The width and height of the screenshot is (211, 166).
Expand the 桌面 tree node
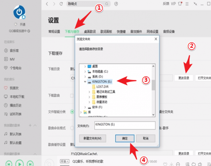85,66
